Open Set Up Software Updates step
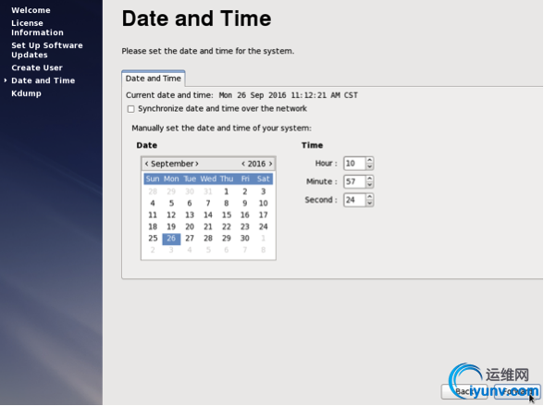 (x=47, y=50)
